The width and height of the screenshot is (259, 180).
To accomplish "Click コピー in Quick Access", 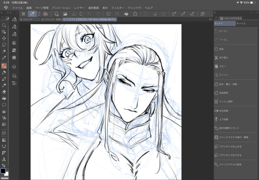I will coord(236,66).
